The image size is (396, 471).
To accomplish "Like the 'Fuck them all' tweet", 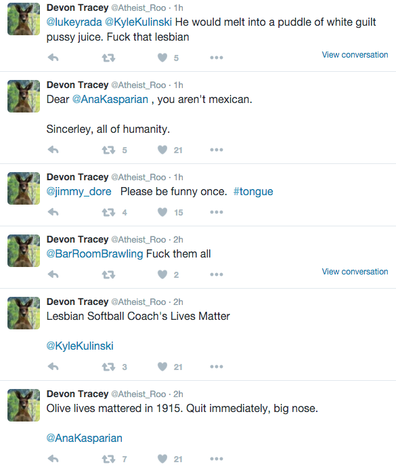I will click(x=162, y=274).
